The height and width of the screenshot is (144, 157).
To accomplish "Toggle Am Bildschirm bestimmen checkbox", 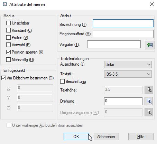I will (4, 78).
